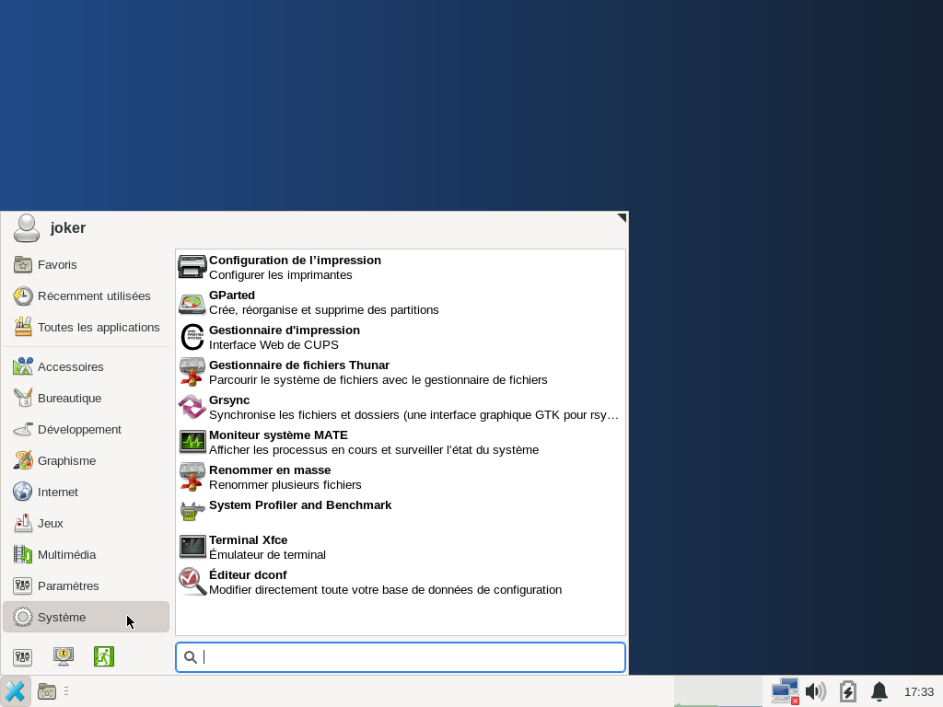The width and height of the screenshot is (943, 707).
Task: Show Récemment utilisées applications
Action: click(86, 296)
